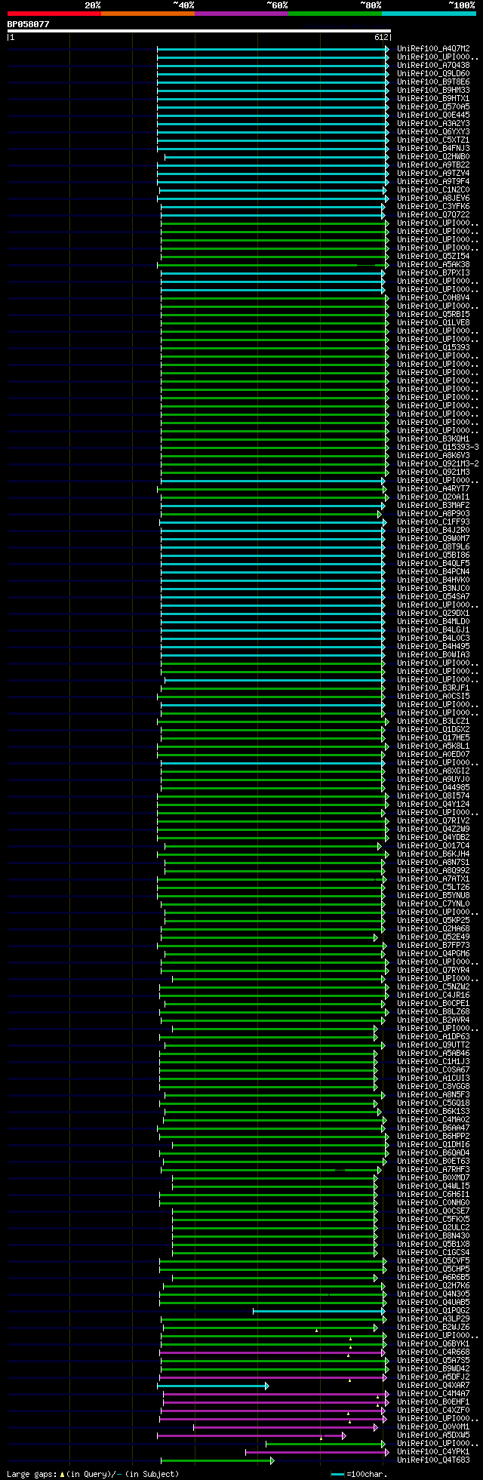The height and width of the screenshot is (1480, 483).
Task: Select label UniRef100_B4FNJ3
Action: tap(433, 149)
